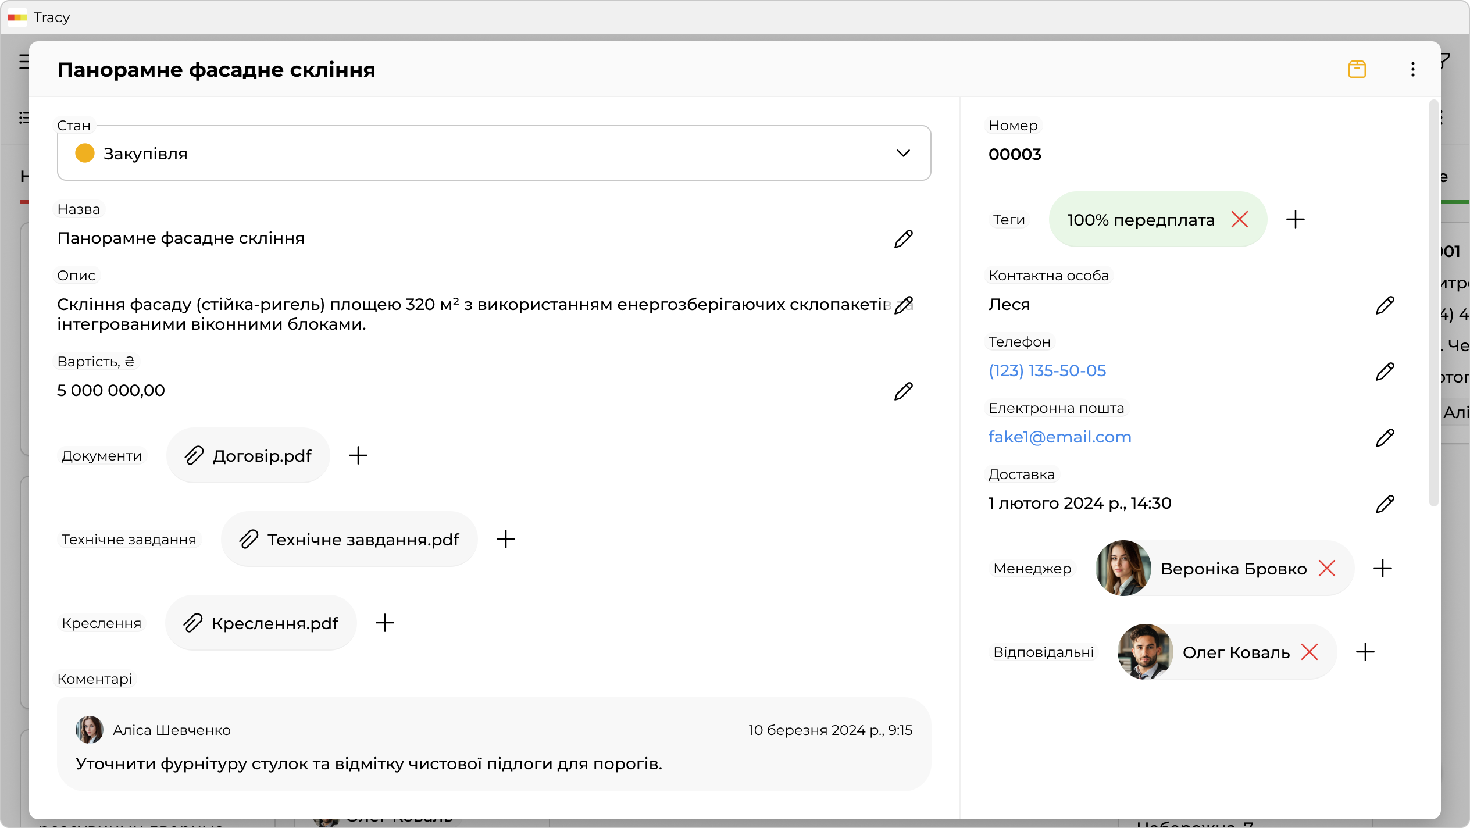Edit the Доставка date pencil icon
This screenshot has width=1470, height=828.
(x=1385, y=504)
